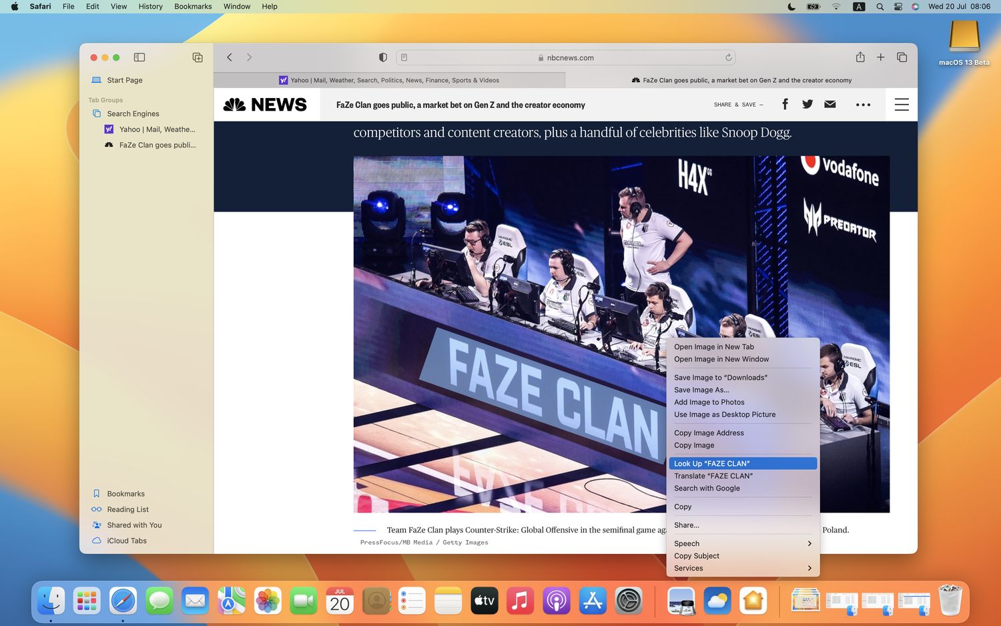
Task: Select Copy Subject
Action: pos(743,556)
